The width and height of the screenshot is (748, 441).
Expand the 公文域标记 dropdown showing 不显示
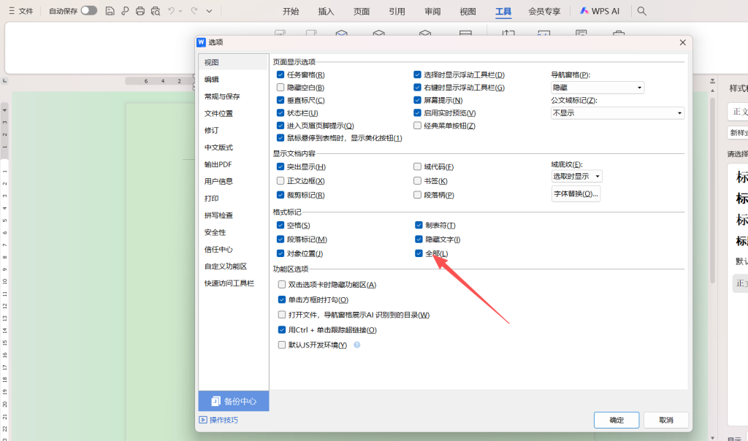617,113
